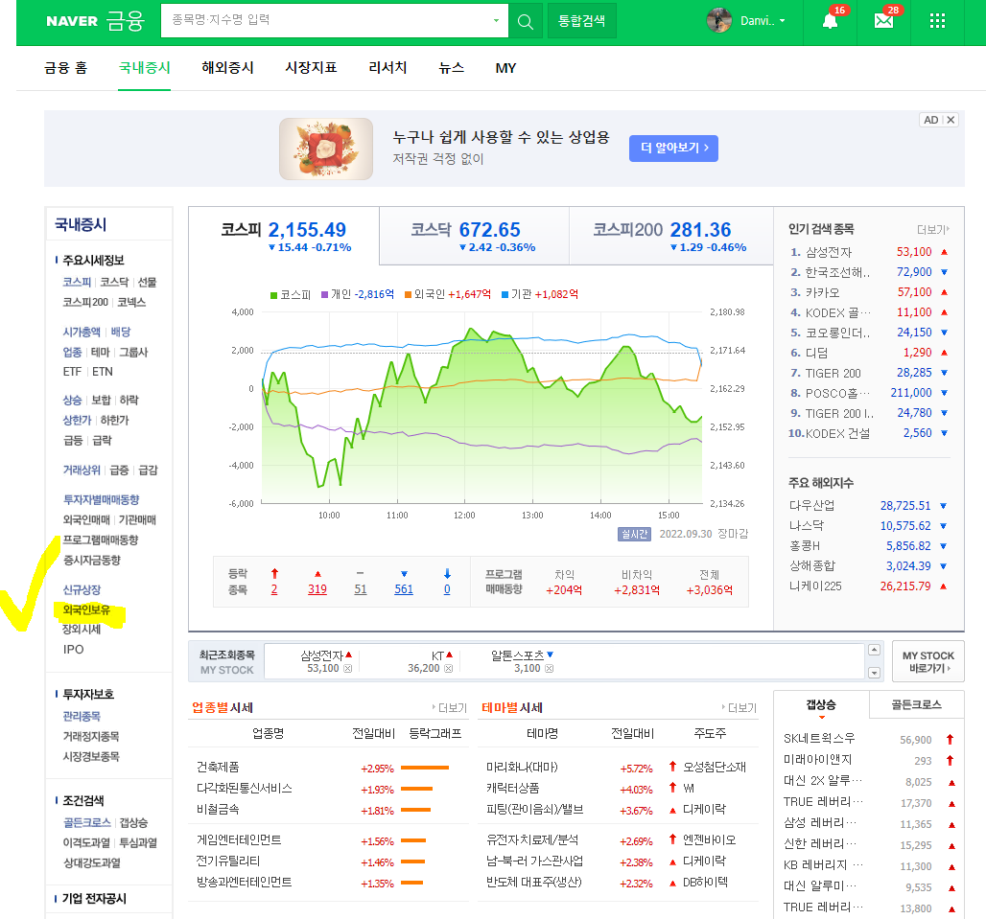
Task: Select the 국내증시 tab
Action: pyautogui.click(x=145, y=68)
